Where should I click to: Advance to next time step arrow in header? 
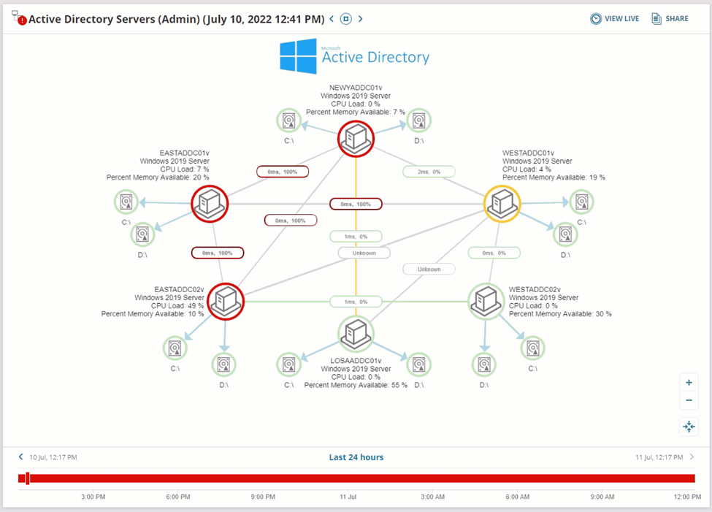coord(361,19)
